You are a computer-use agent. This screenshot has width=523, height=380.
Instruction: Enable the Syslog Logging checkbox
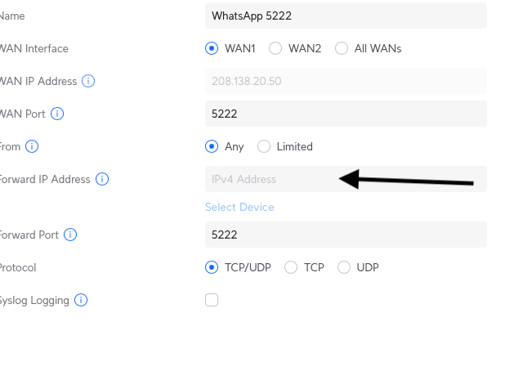[212, 300]
